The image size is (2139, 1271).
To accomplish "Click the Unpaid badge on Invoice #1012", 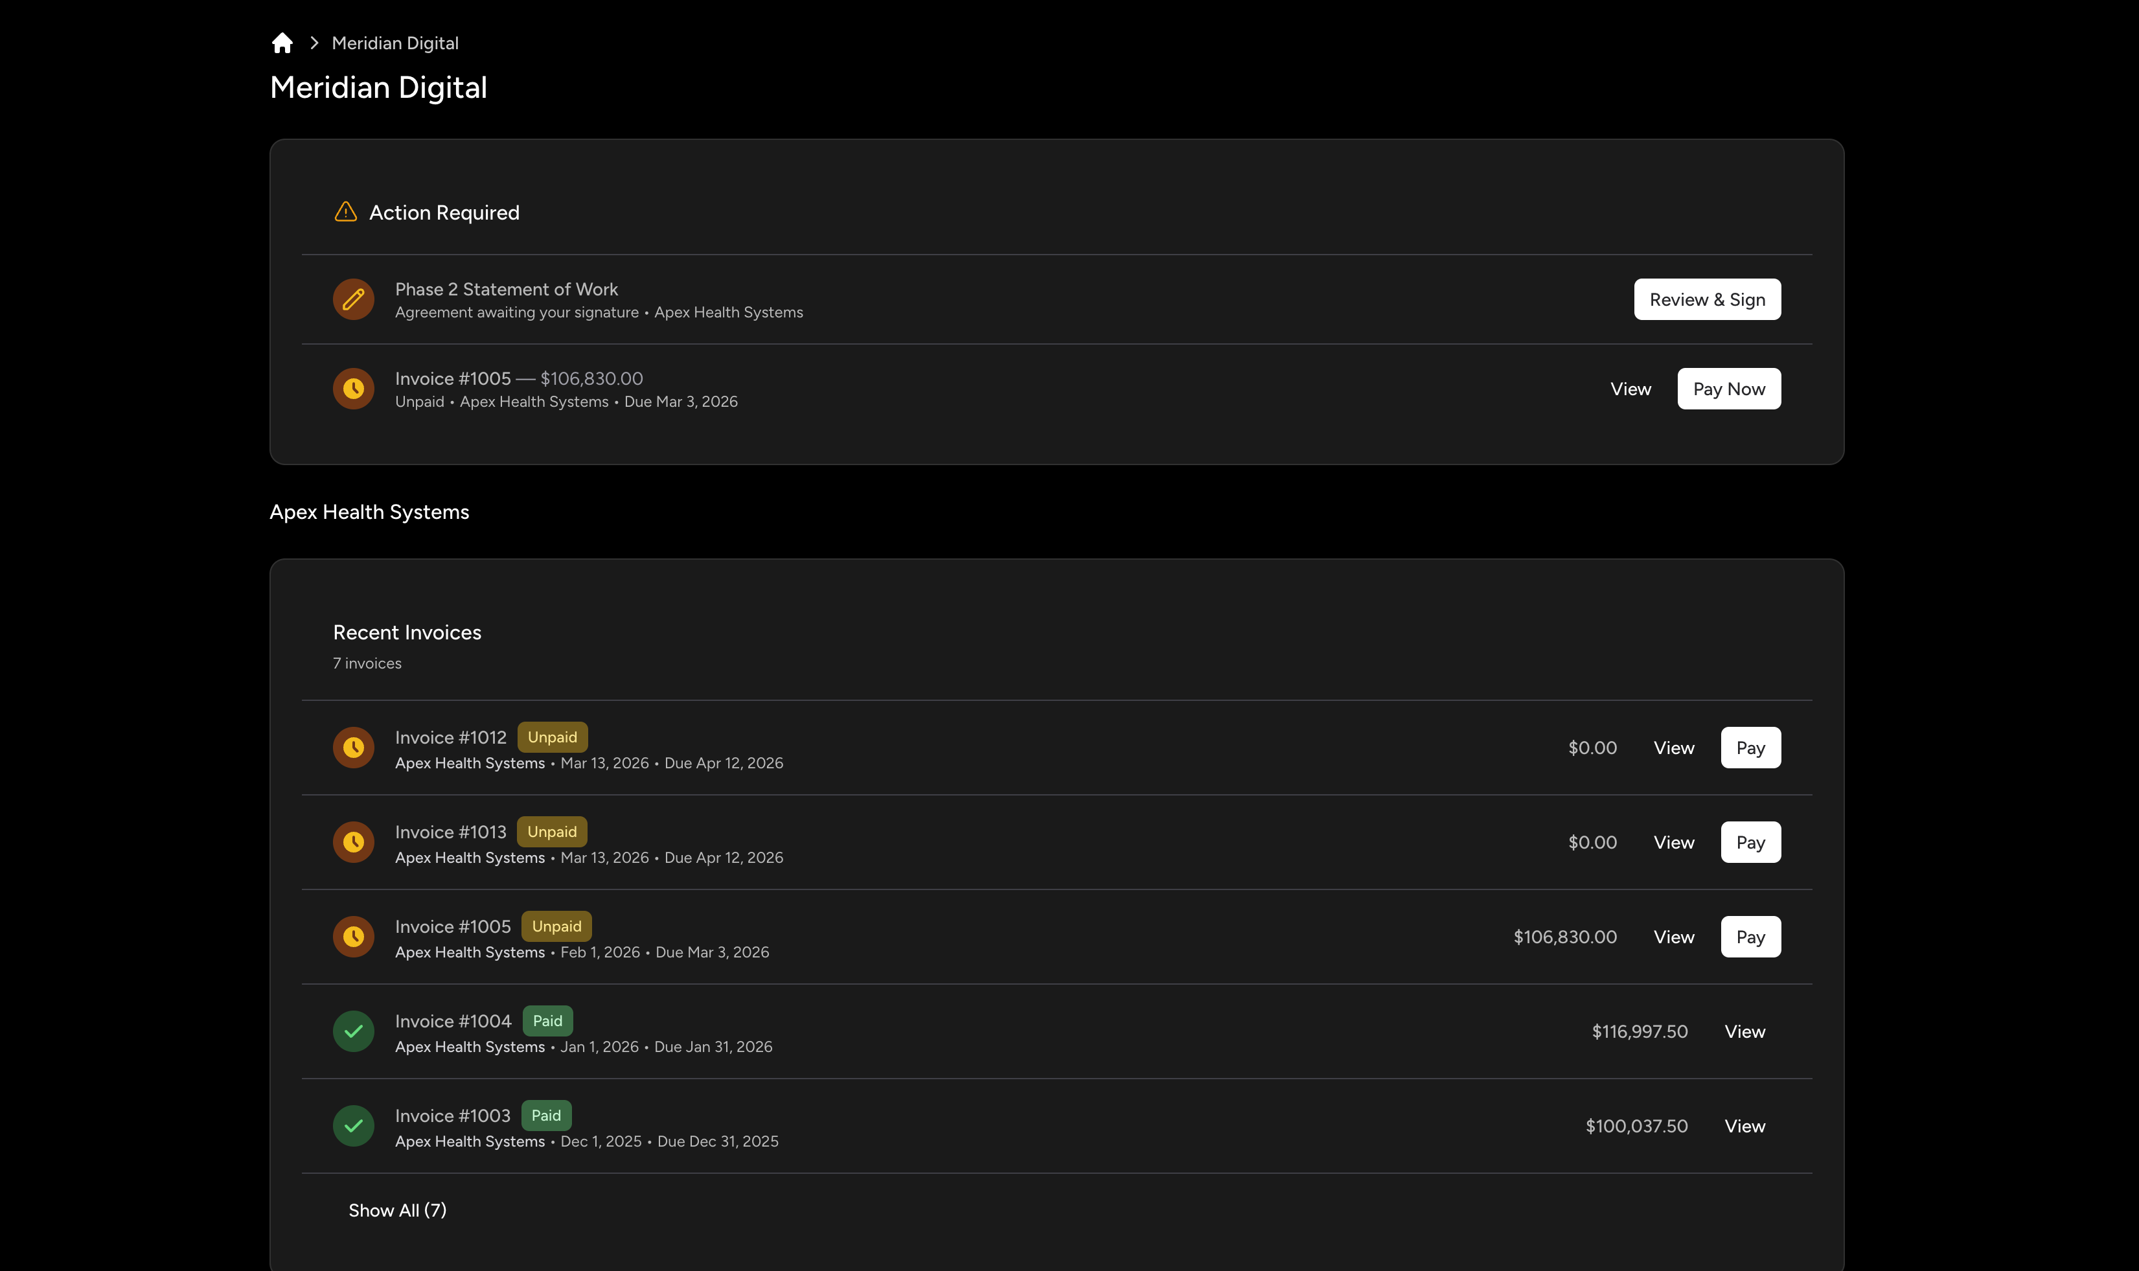I will pyautogui.click(x=553, y=737).
